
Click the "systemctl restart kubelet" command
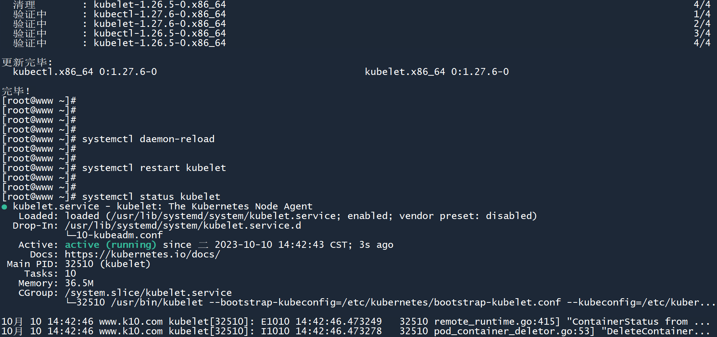[154, 168]
